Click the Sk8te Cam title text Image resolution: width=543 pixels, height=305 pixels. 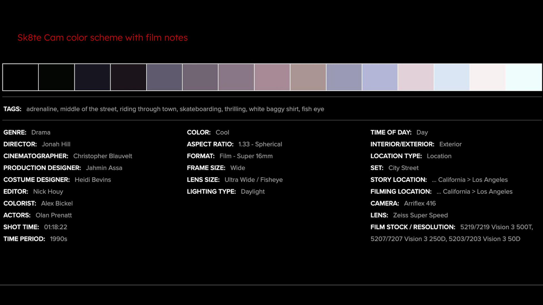(102, 38)
